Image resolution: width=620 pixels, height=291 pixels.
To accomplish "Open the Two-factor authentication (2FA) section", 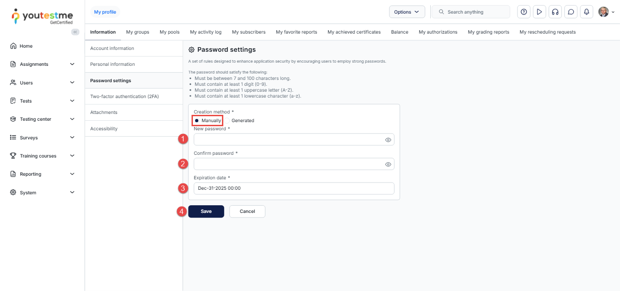I will coord(124,97).
